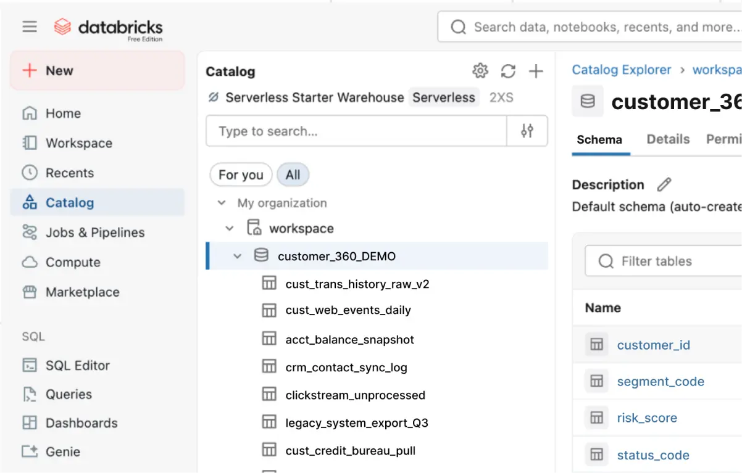Open the catalog search filter options
This screenshot has width=742, height=473.
(527, 131)
